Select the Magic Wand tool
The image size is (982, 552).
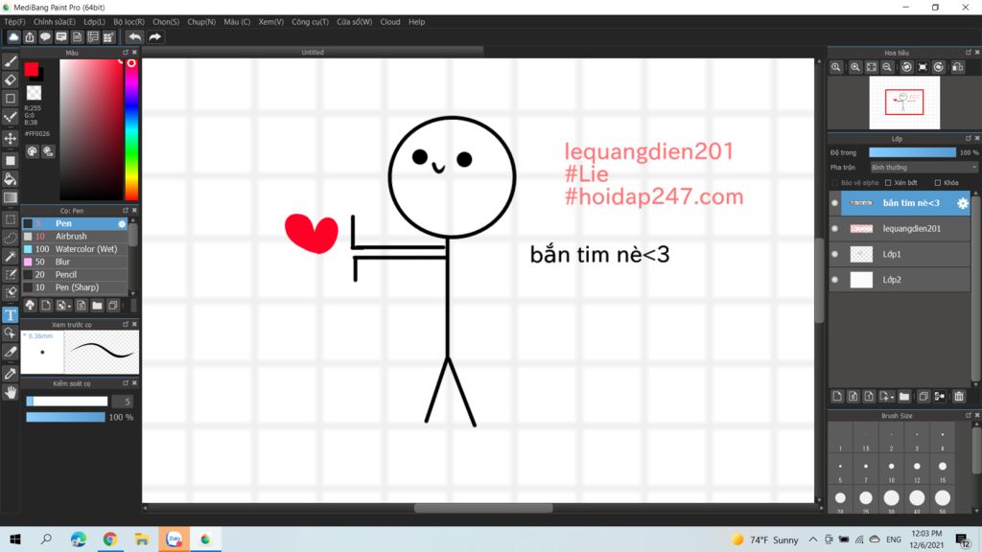pyautogui.click(x=10, y=257)
